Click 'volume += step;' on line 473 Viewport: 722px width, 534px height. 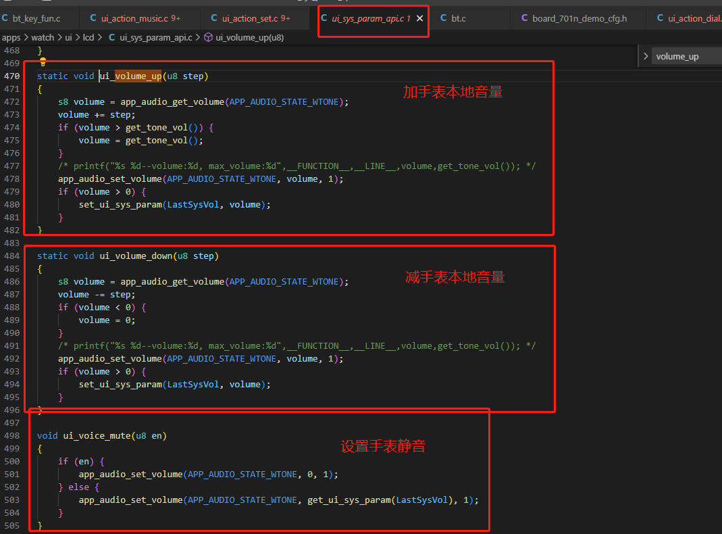point(97,115)
